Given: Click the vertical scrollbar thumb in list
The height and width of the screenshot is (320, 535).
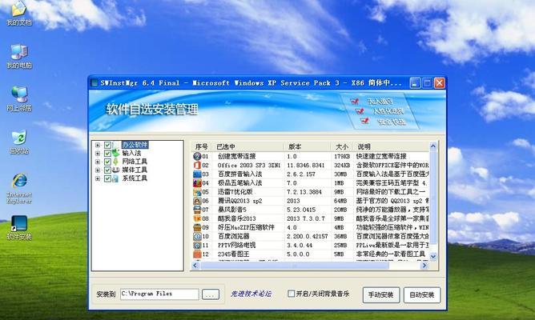Looking at the screenshot, I should pyautogui.click(x=433, y=198).
